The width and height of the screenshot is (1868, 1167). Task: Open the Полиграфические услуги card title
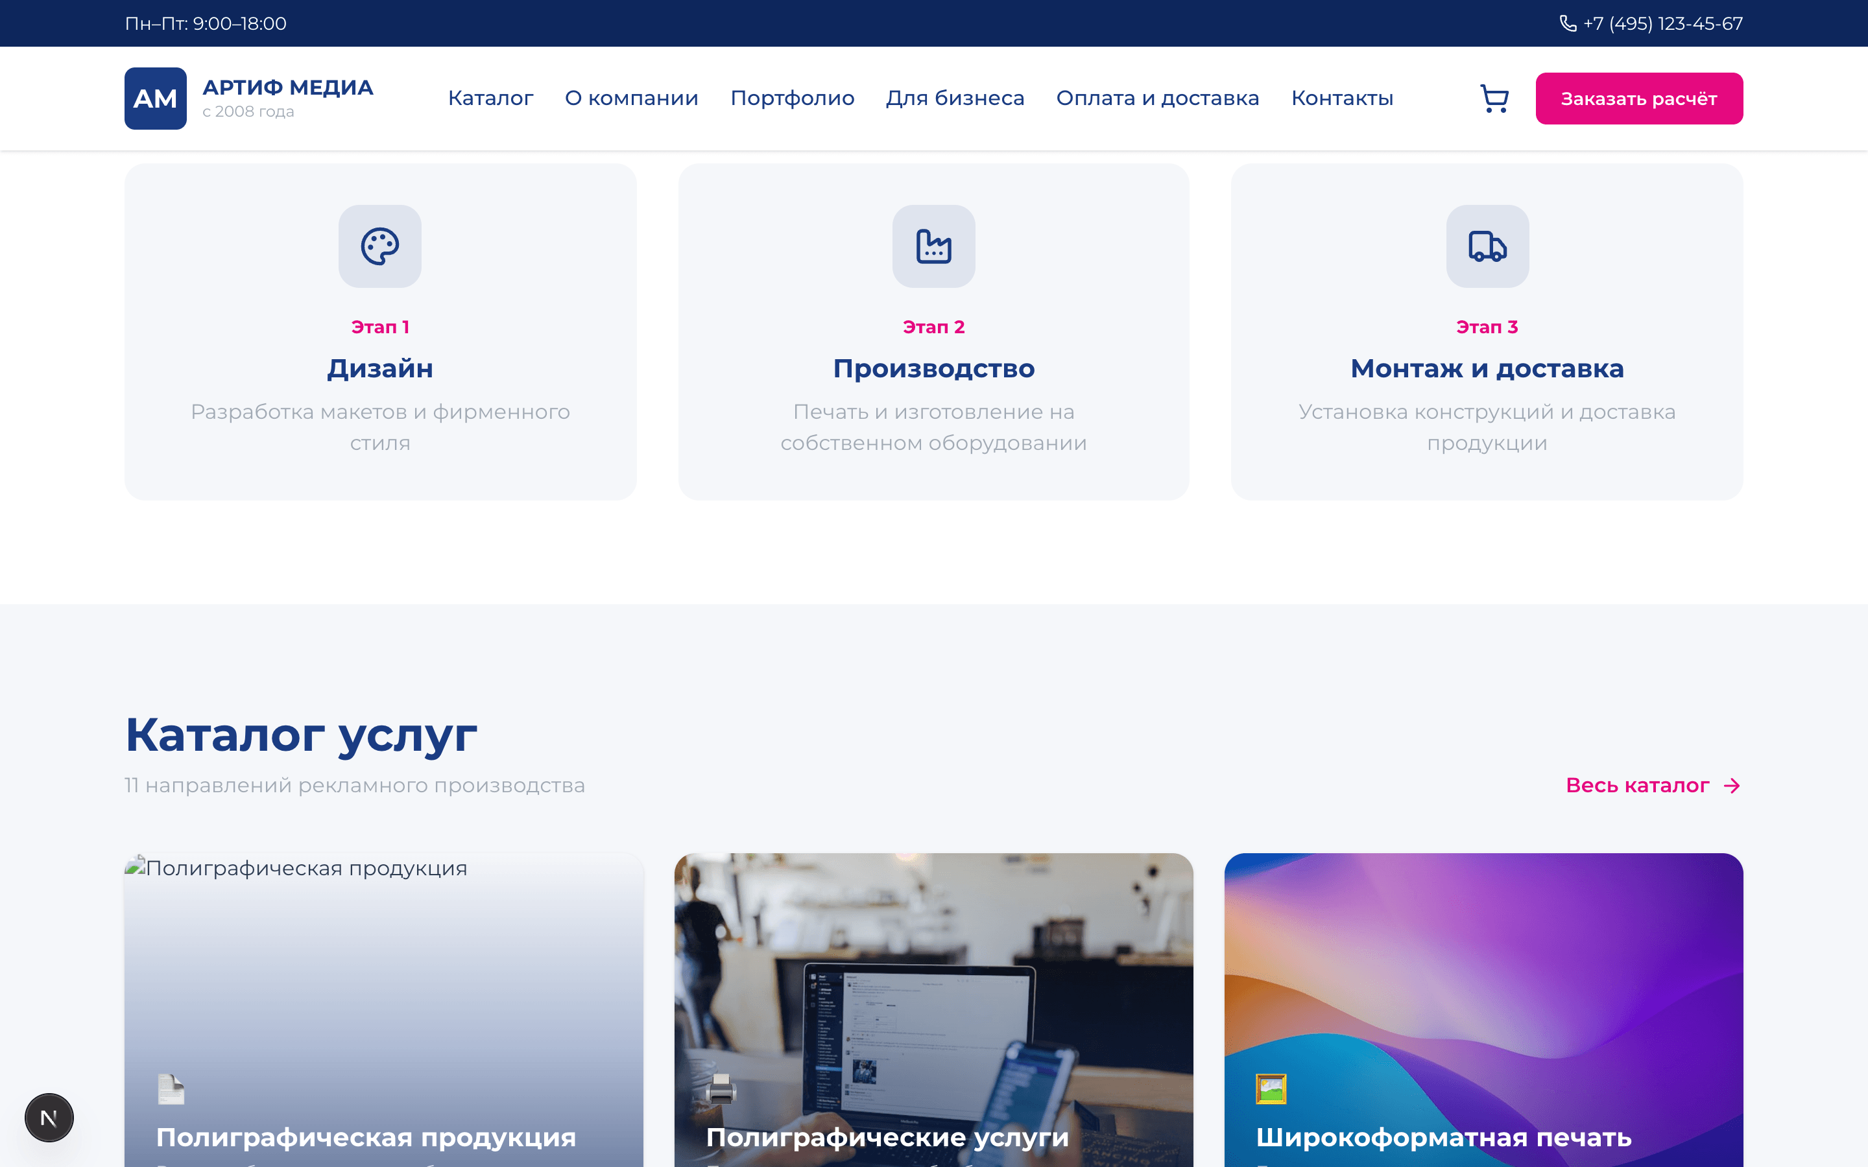[887, 1137]
